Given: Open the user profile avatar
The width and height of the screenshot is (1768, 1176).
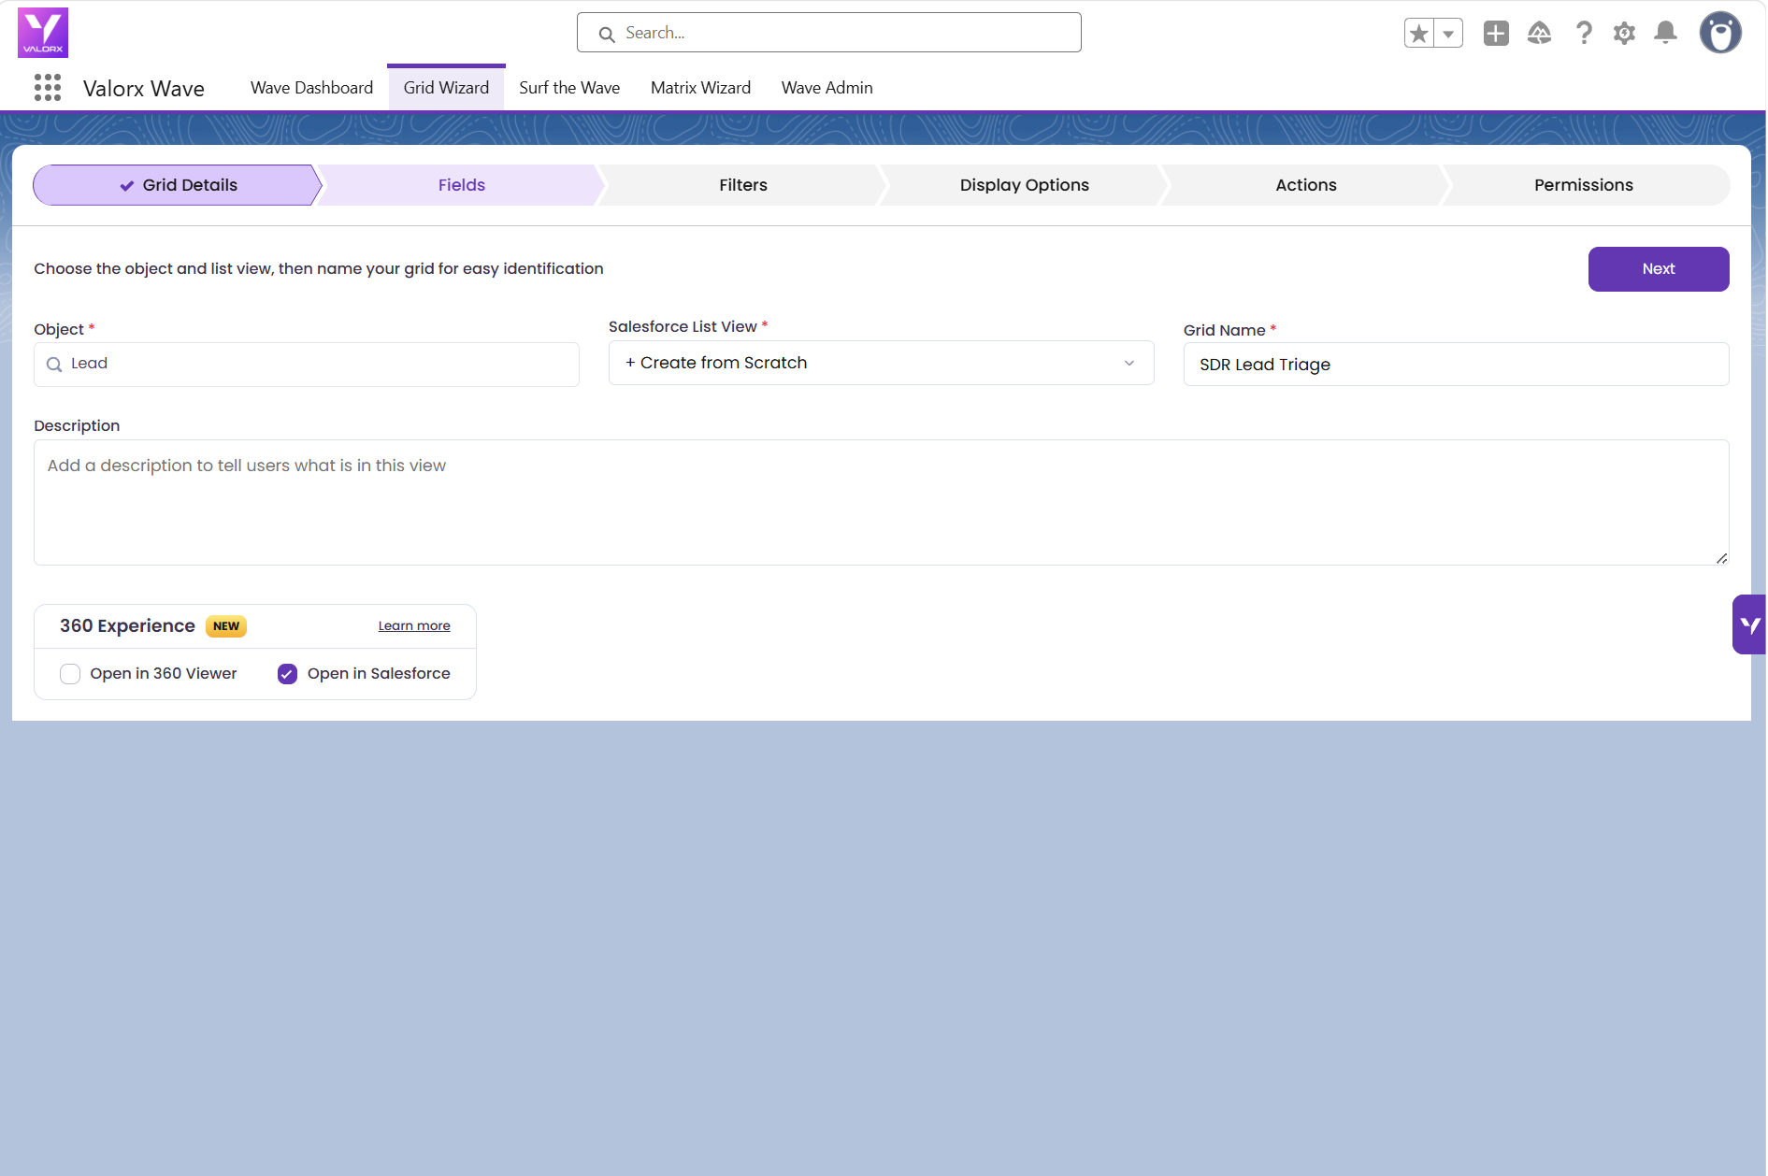Looking at the screenshot, I should tap(1720, 33).
